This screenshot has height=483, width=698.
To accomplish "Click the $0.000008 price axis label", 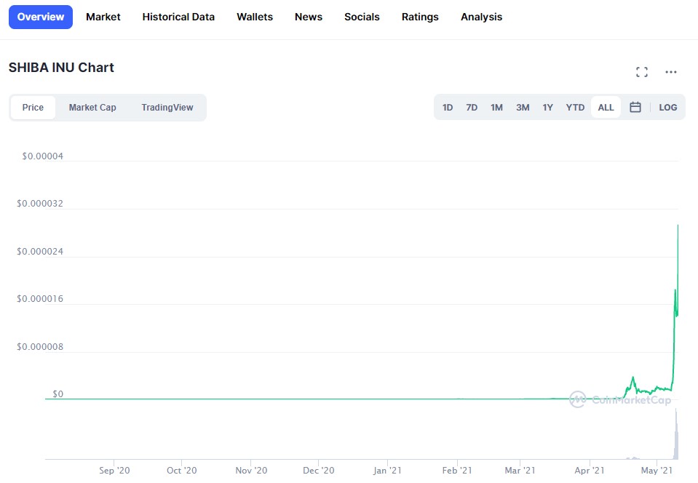I will click(40, 347).
